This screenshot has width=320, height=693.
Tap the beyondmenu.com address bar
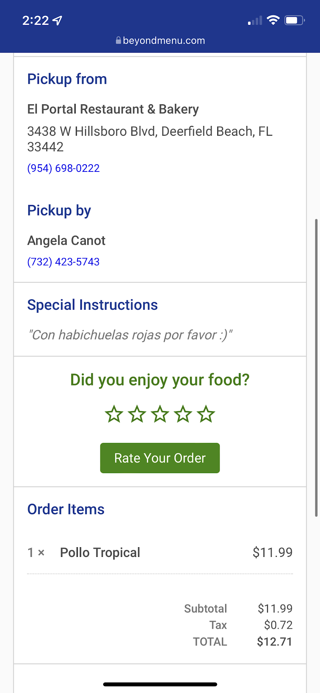click(164, 40)
